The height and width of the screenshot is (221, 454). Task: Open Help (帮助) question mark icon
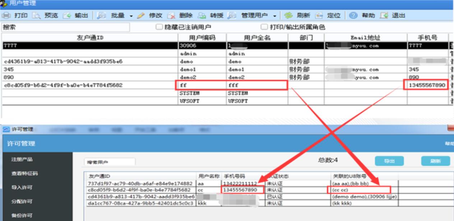click(x=353, y=15)
